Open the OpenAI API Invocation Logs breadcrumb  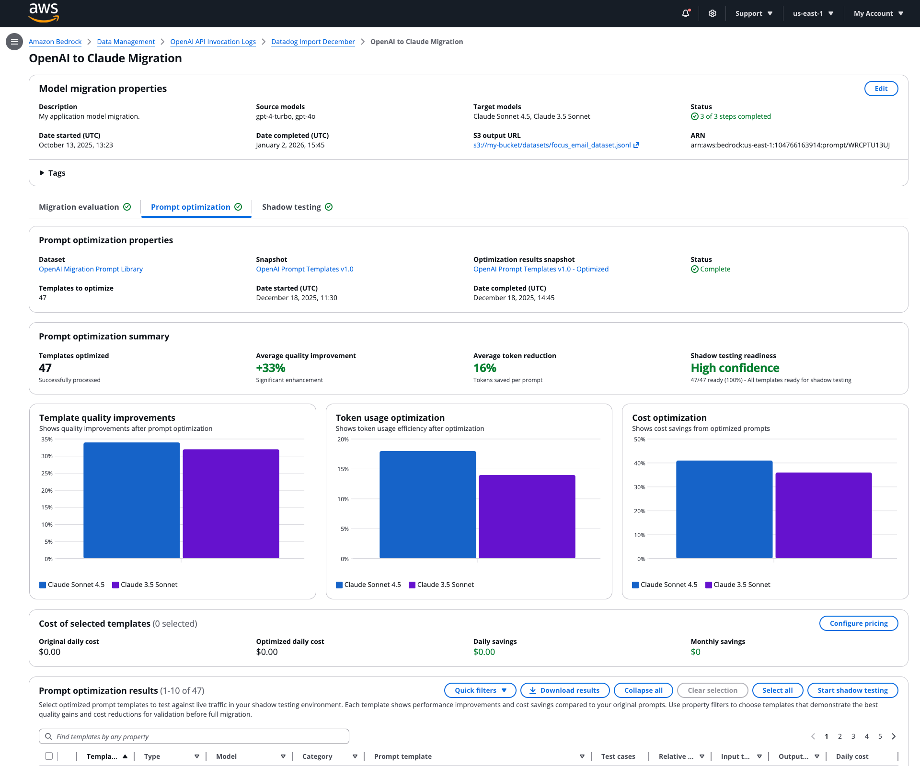213,42
